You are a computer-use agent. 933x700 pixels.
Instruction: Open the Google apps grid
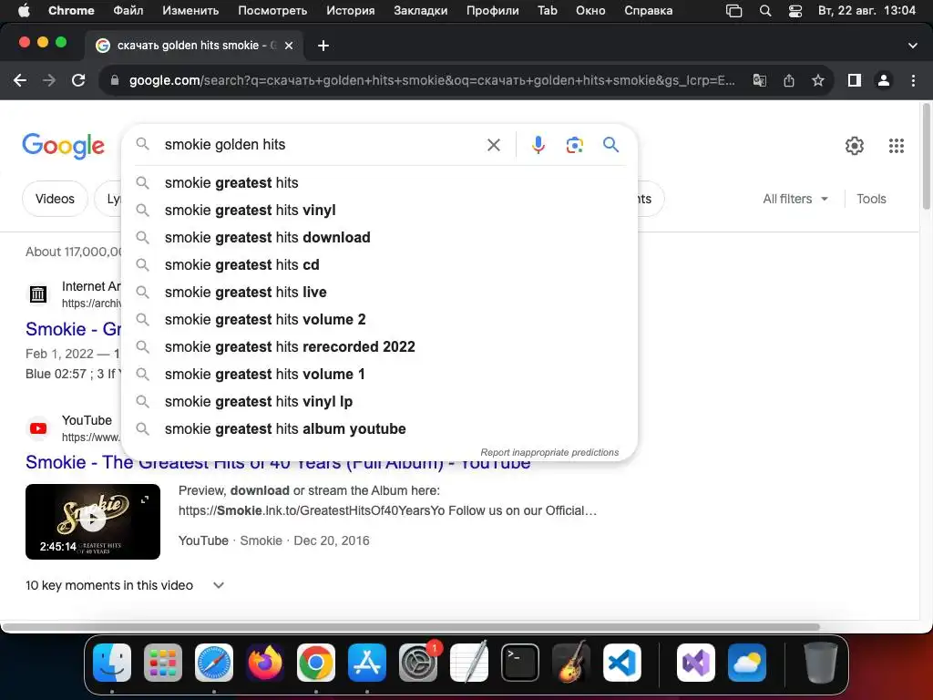click(897, 145)
